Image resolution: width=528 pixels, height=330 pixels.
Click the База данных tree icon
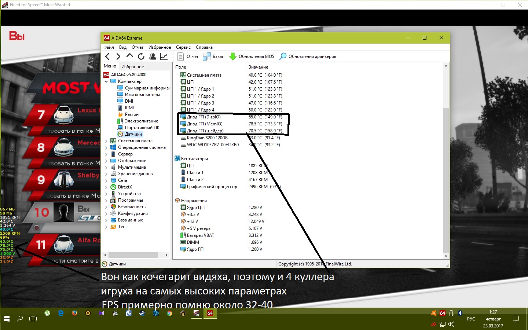click(113, 220)
